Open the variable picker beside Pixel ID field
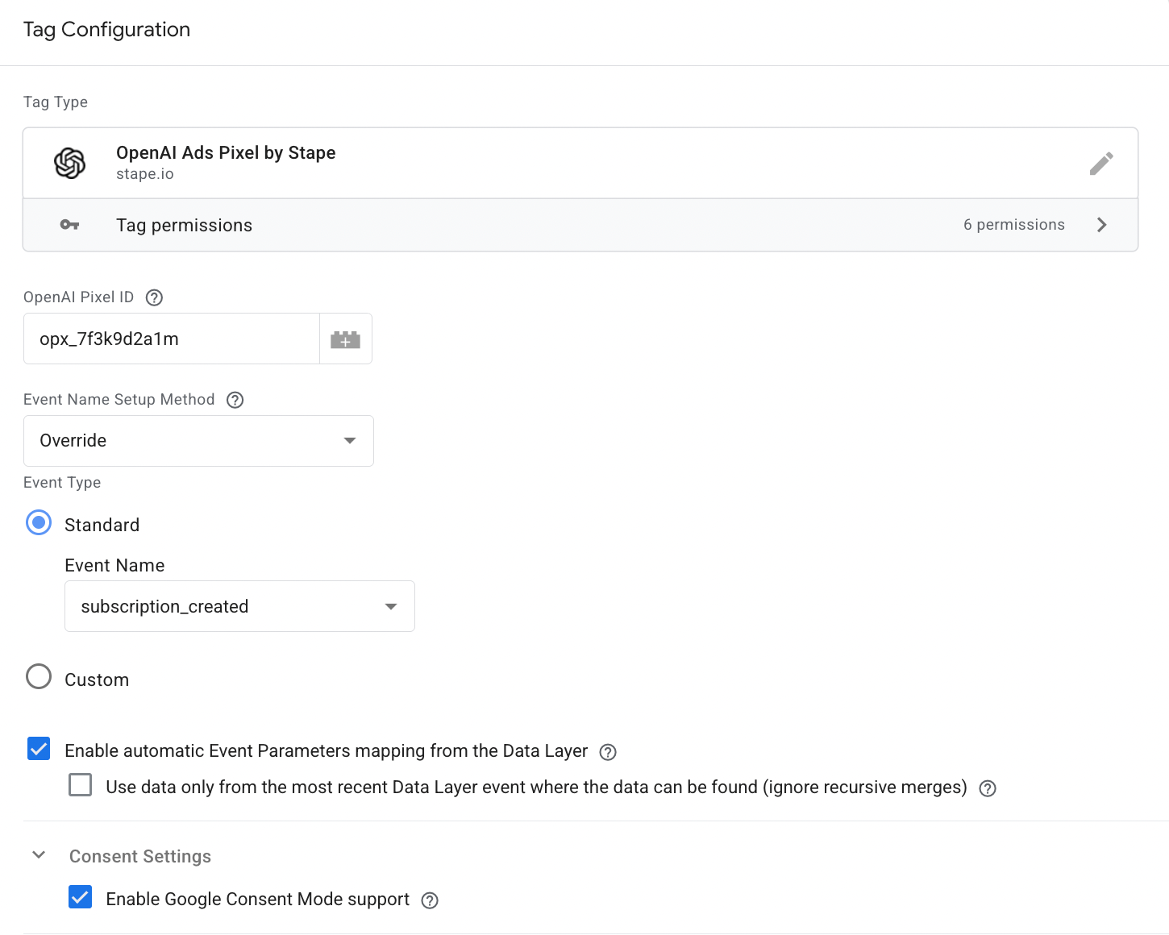The image size is (1169, 935). [x=346, y=339]
